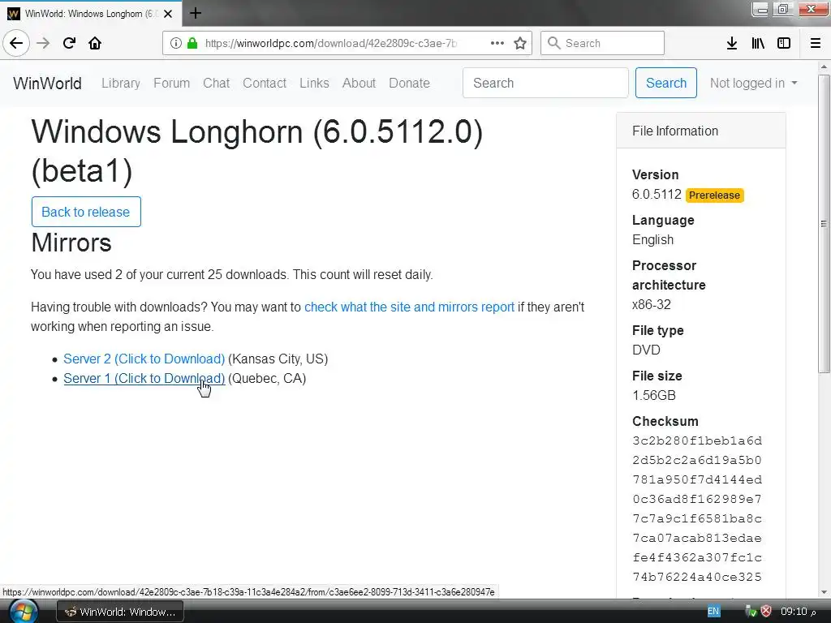Click the 1.56GB file size value
831x623 pixels.
coord(653,396)
